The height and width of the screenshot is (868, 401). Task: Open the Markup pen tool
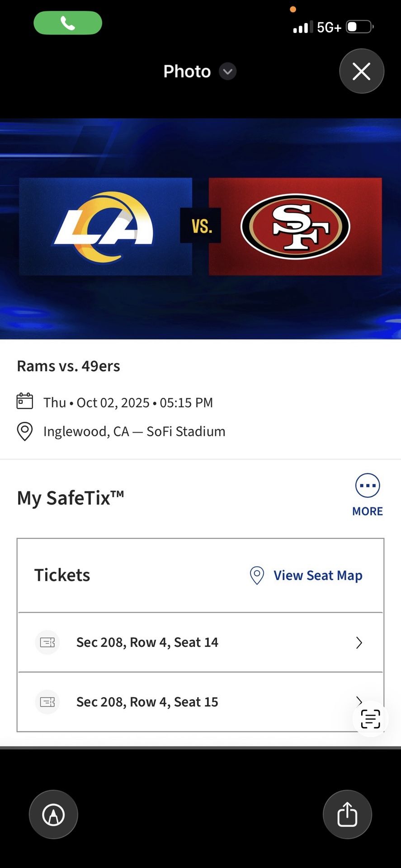[53, 815]
